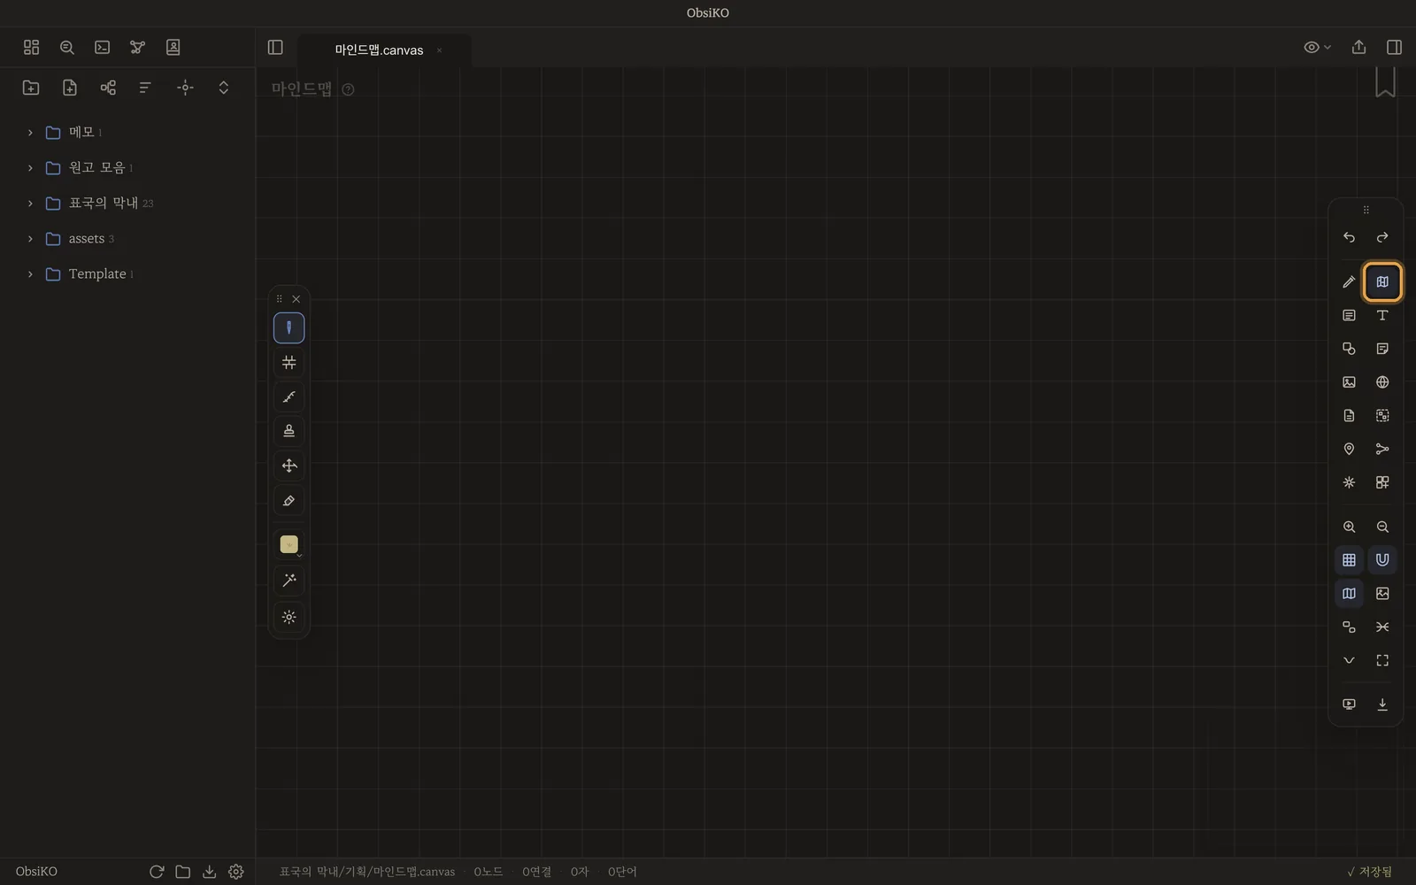Add a location pin from right toolbar

[1349, 449]
